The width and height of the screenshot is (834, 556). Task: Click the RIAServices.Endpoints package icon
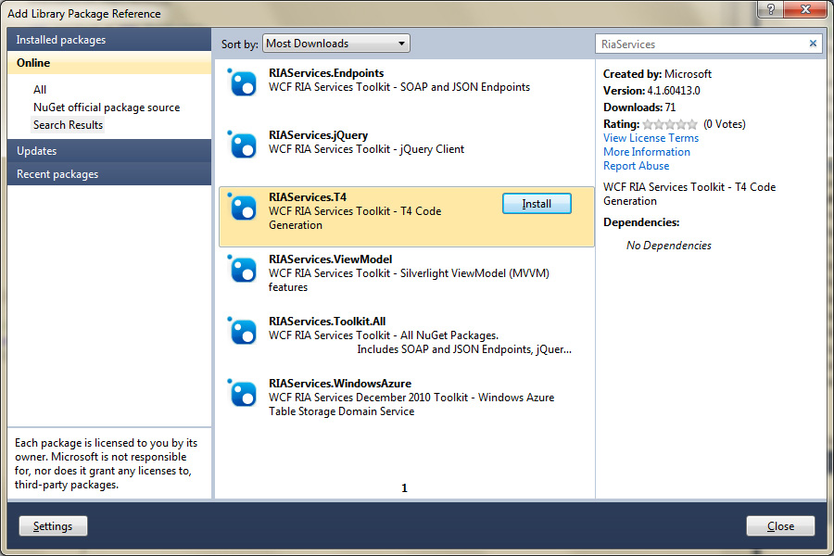pos(242,82)
